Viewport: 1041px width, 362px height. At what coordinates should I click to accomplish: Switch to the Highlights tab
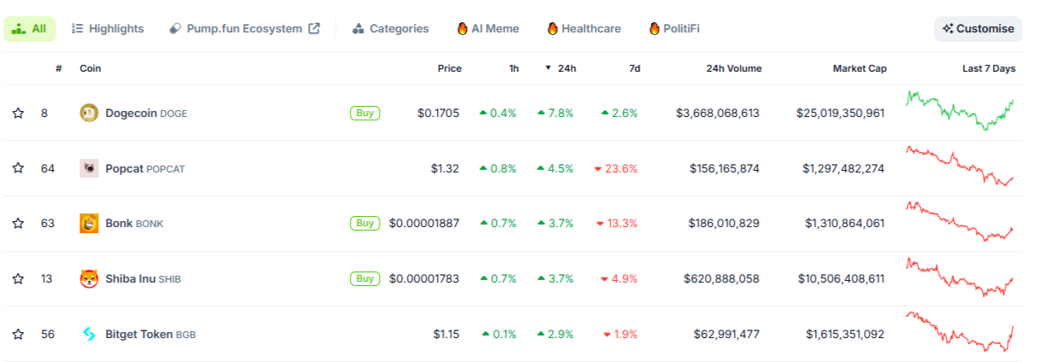point(108,28)
